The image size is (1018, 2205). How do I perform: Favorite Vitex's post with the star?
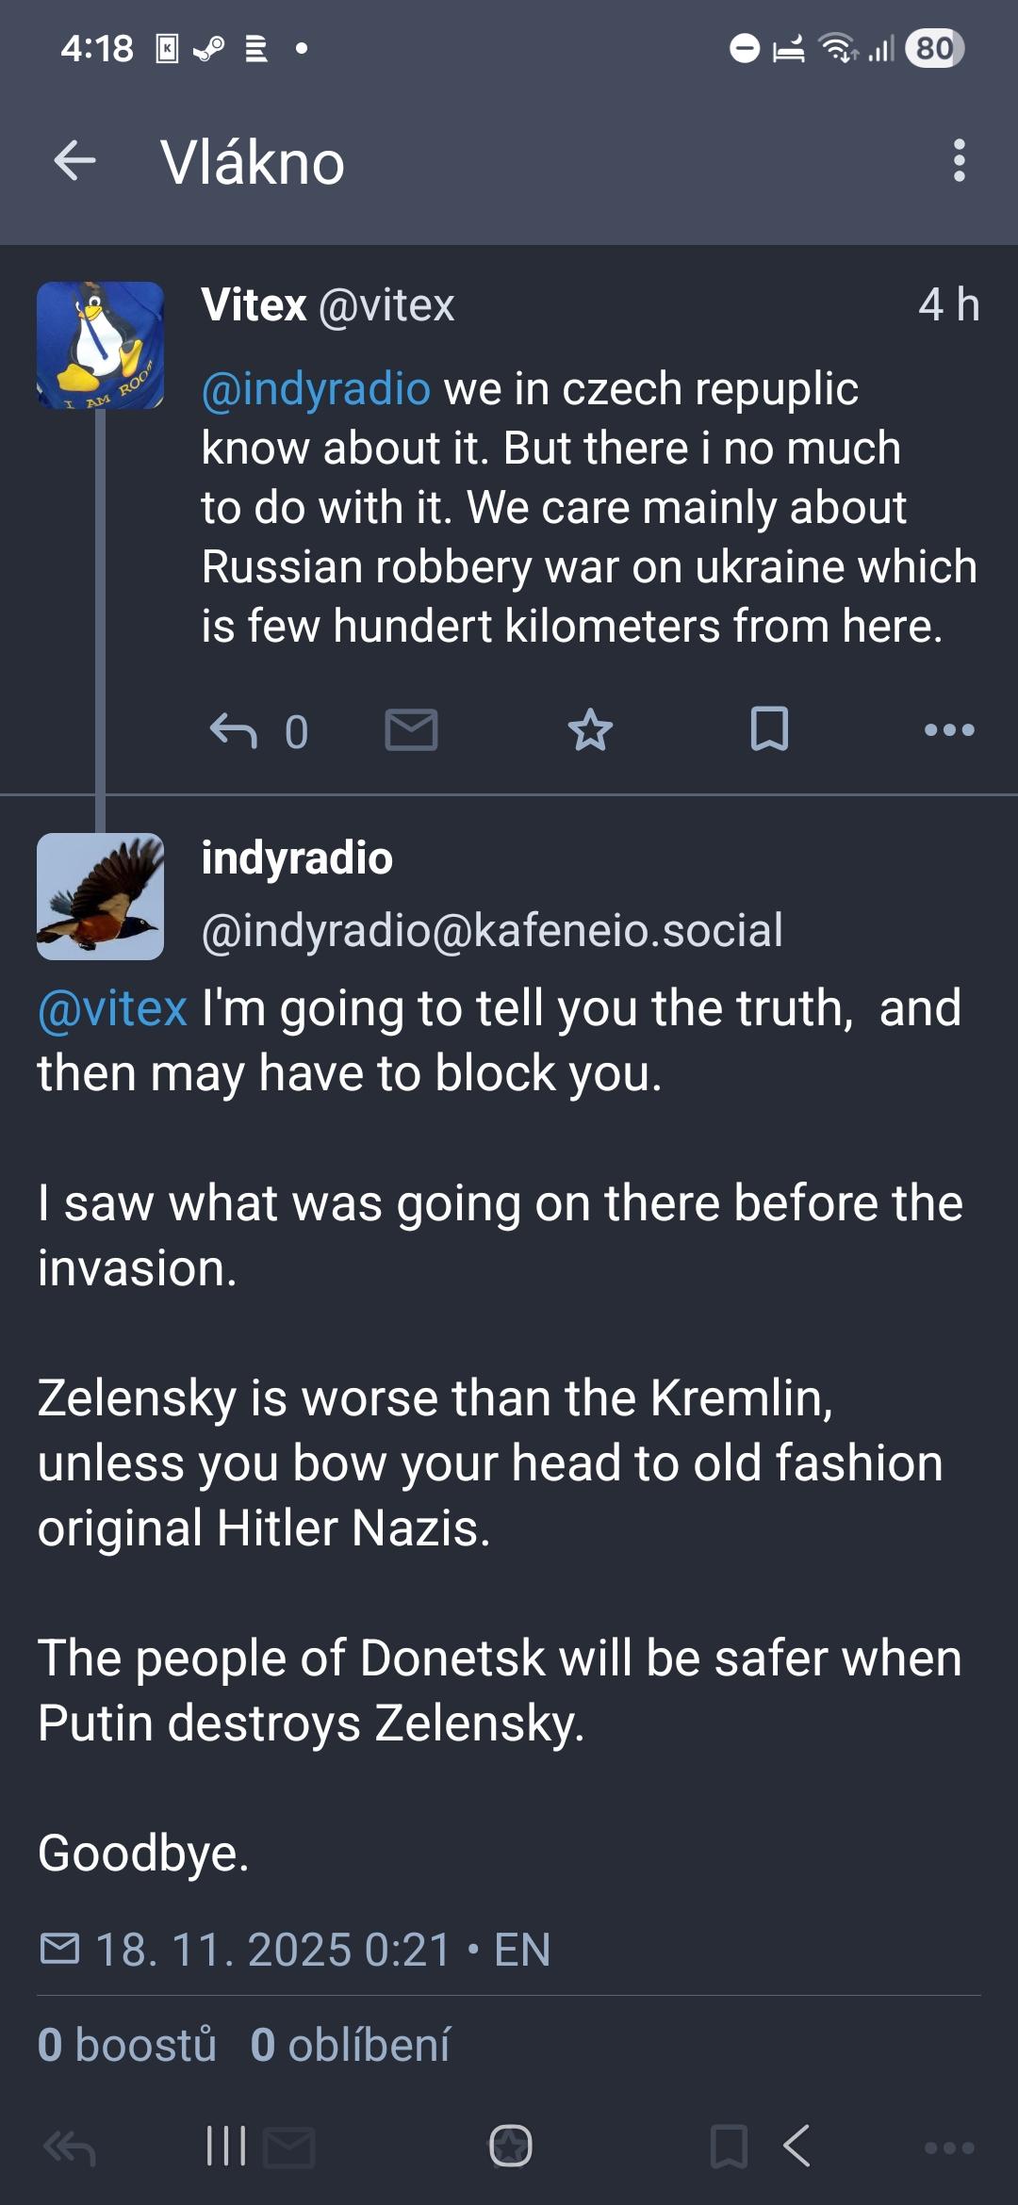click(591, 730)
